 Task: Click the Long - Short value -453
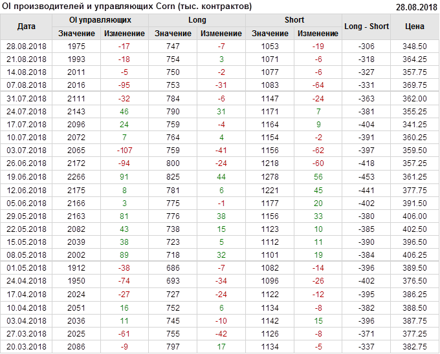[x=367, y=177]
